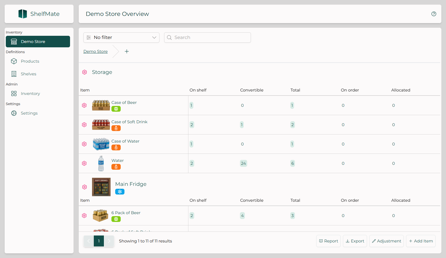Open settings gear for Storage shelf
Viewport: 446px width, 258px height.
(85, 72)
